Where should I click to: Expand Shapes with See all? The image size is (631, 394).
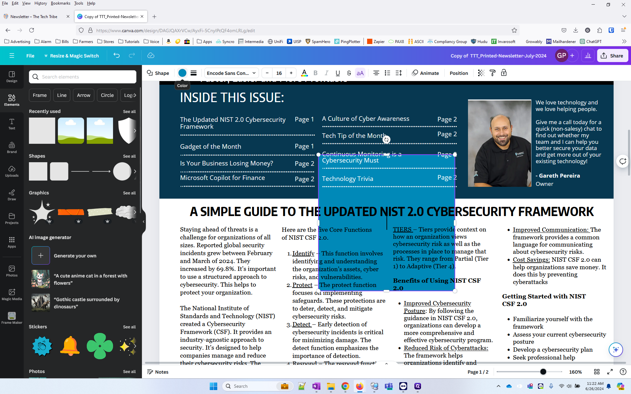pos(129,156)
